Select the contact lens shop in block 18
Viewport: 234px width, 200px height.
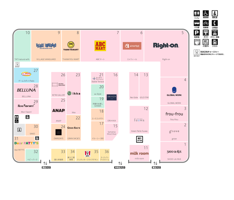(x=98, y=114)
